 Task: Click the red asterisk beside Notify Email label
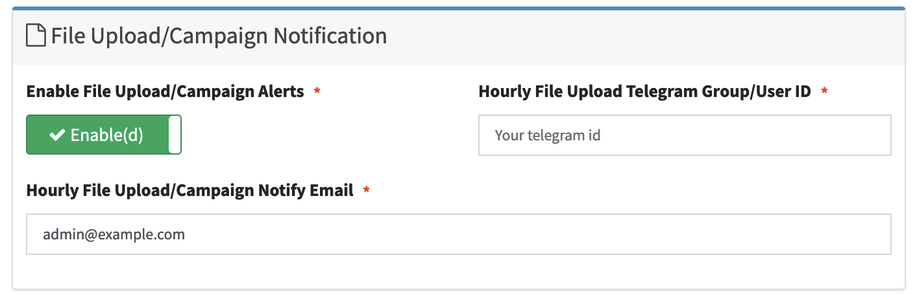click(367, 190)
